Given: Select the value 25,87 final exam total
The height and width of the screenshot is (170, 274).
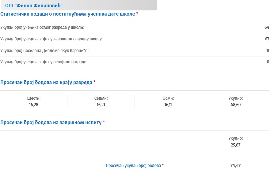Looking at the screenshot, I should coord(236,145).
